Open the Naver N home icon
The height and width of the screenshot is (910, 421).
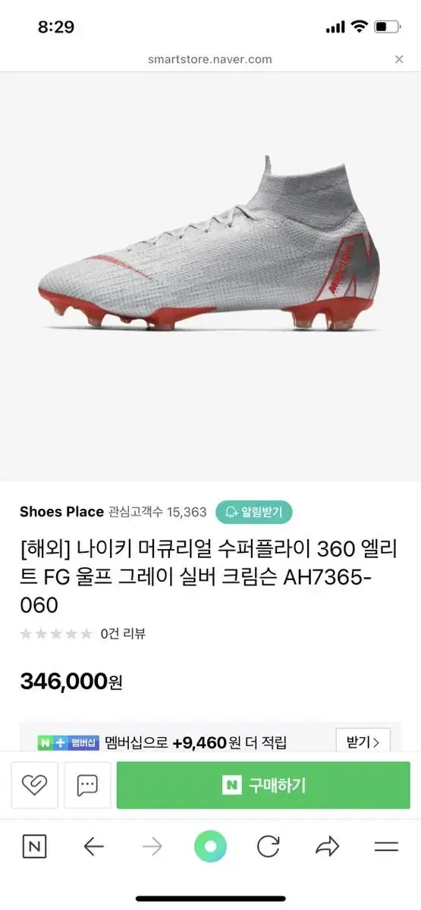[x=34, y=846]
